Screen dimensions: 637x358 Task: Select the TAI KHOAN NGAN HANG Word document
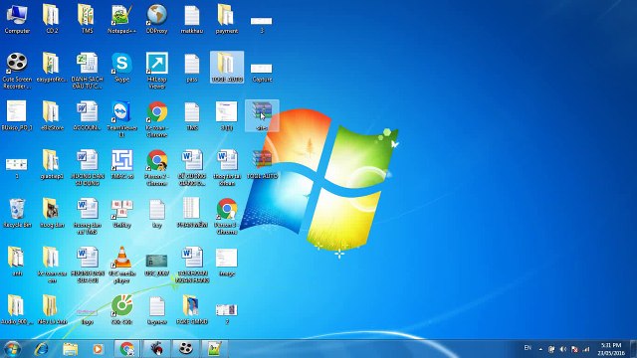pos(192,266)
